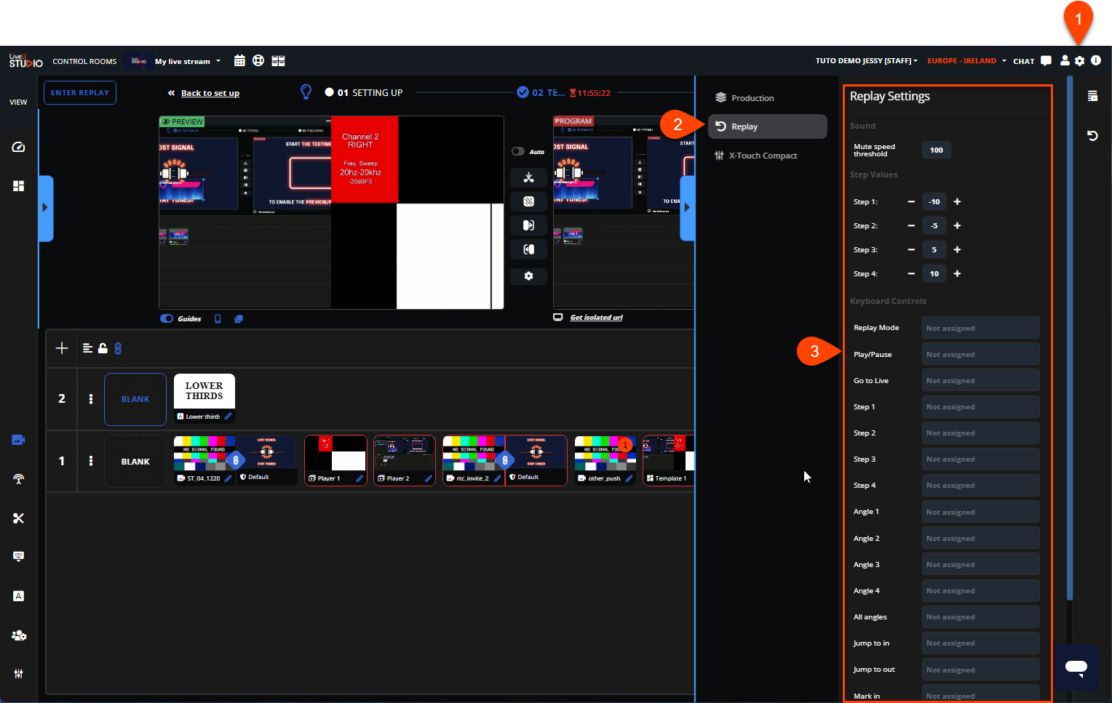
Task: Disable the Guides toggle under the preview
Action: click(x=167, y=318)
